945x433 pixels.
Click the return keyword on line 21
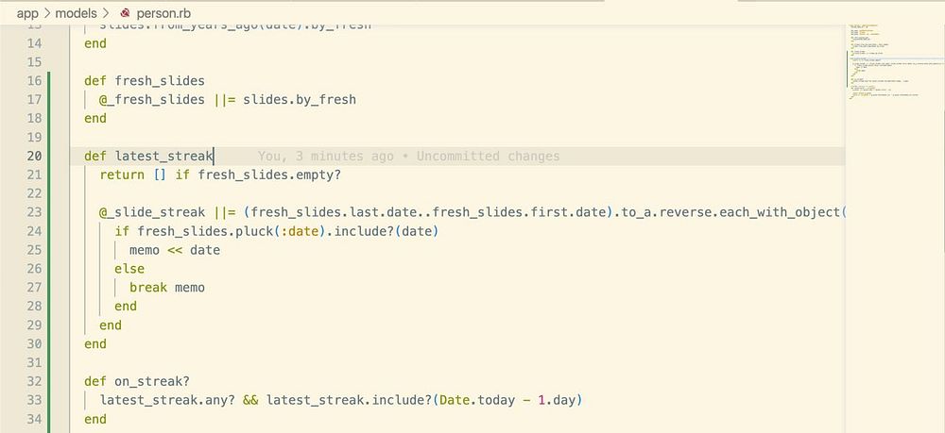pyautogui.click(x=122, y=175)
